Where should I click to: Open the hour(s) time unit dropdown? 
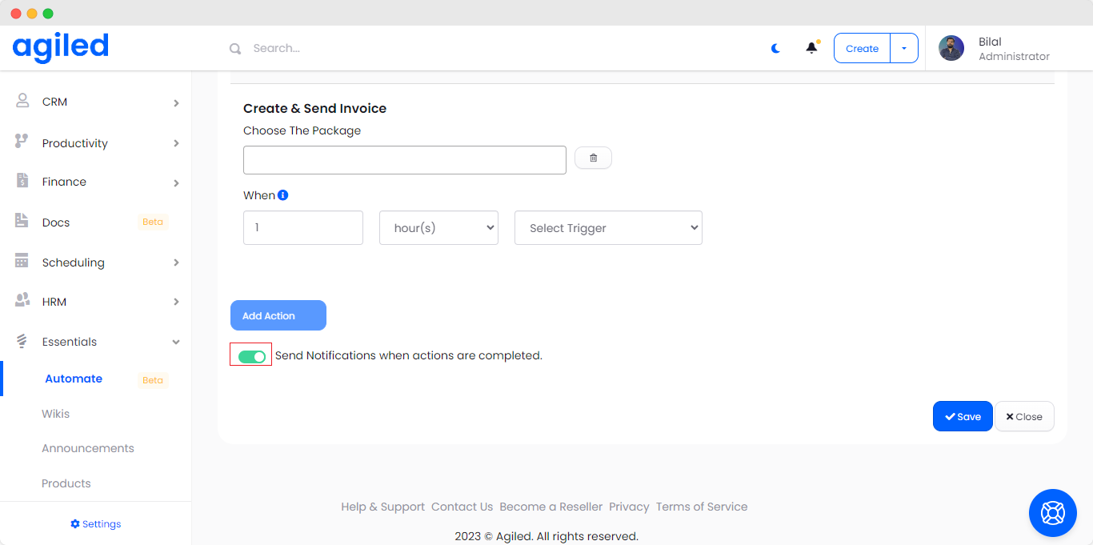[438, 228]
